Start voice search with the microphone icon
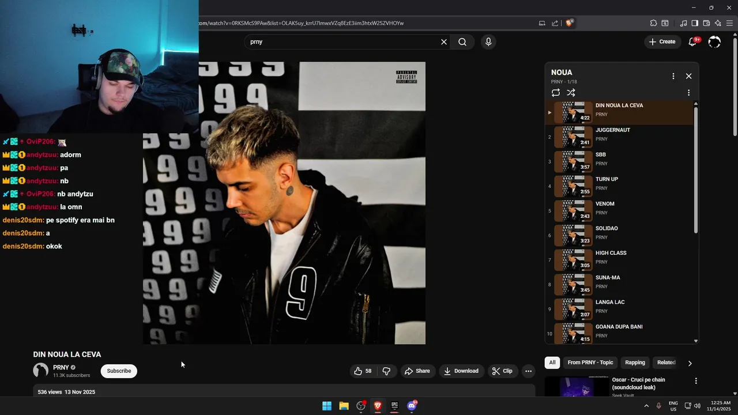 488,42
